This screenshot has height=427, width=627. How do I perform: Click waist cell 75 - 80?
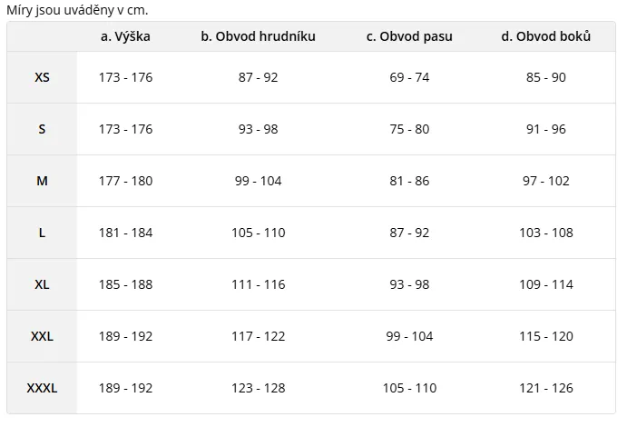click(x=409, y=130)
